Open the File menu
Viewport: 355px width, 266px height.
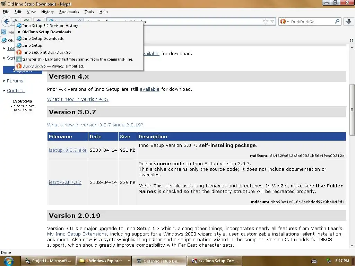tap(6, 12)
